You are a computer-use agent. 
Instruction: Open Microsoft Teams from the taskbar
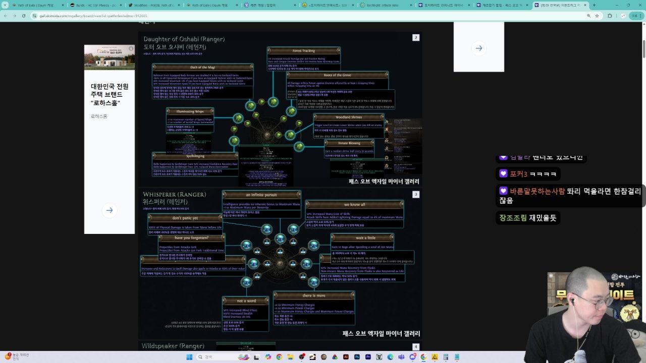pos(401,357)
